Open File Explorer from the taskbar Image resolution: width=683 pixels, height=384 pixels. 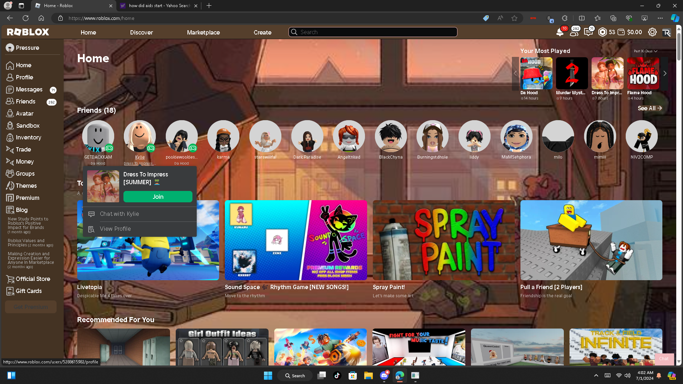click(368, 375)
